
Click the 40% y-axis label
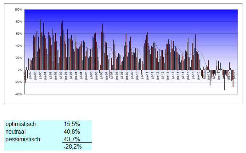tap(19, 46)
